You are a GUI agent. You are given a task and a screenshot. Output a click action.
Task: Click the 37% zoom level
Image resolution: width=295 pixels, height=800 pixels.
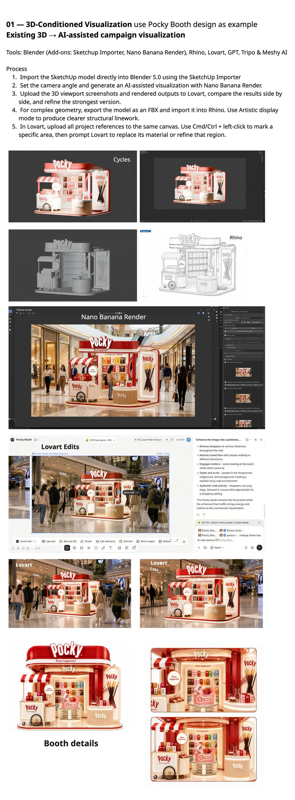38,548
